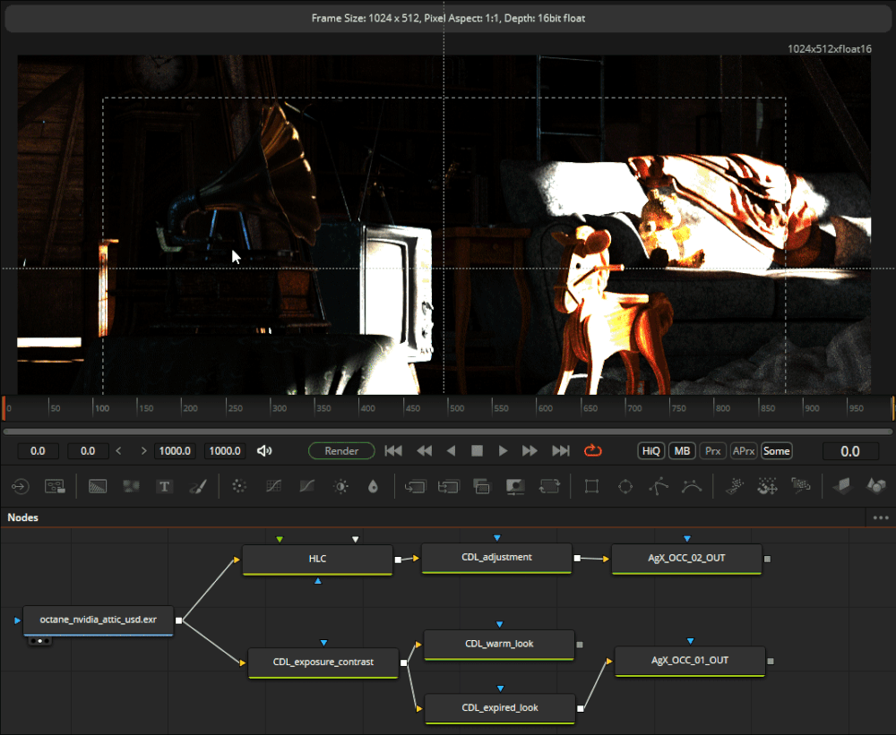Enable HiQ high quality playback
Screen dimensions: 896x735
(x=650, y=450)
